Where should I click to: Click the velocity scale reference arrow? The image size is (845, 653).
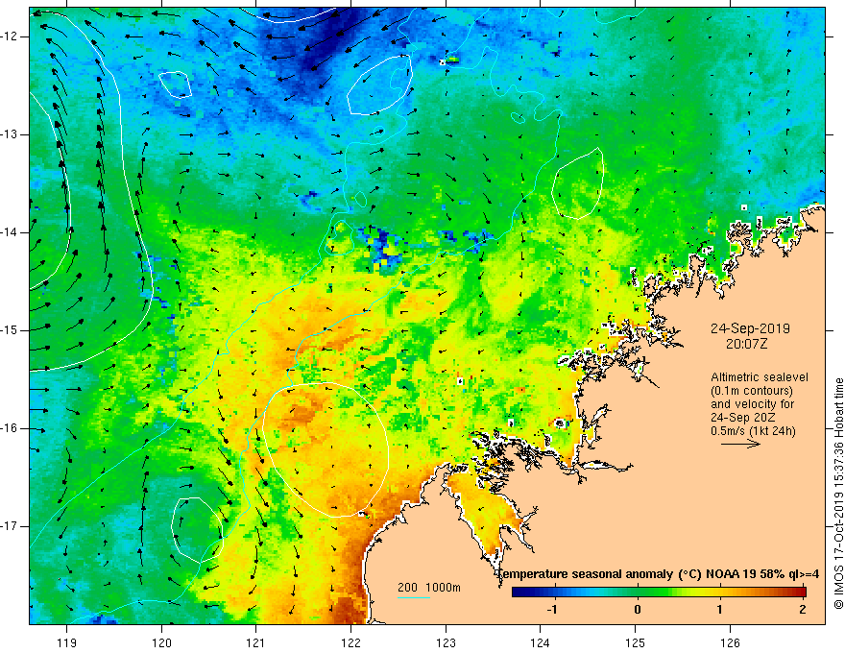[740, 444]
